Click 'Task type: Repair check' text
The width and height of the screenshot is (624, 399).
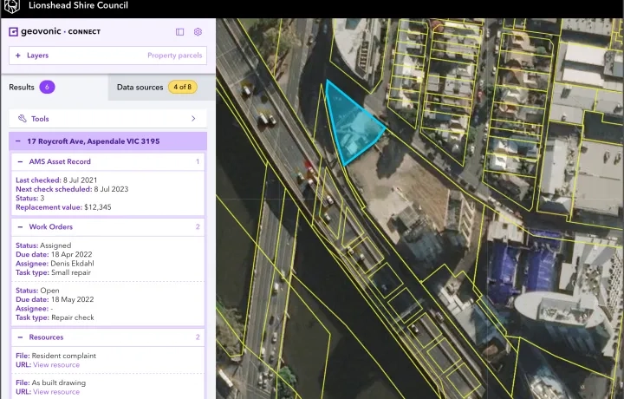point(55,317)
